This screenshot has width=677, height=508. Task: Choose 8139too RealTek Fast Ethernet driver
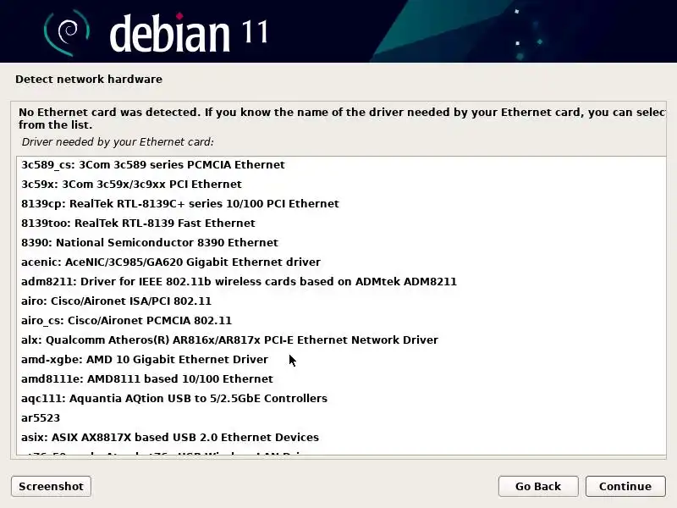tap(341, 224)
